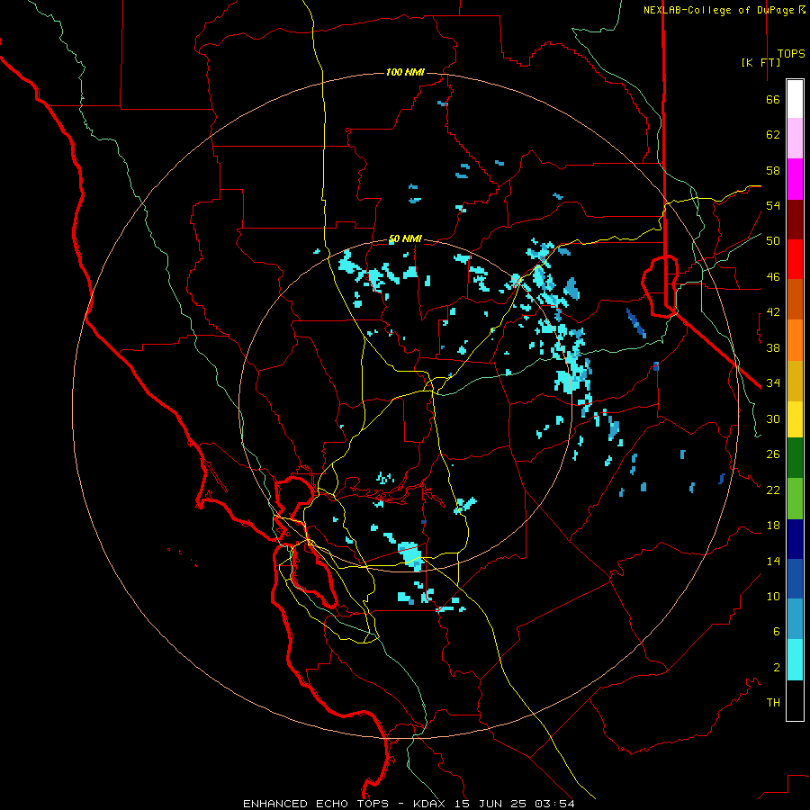Click the NEXLAB-College of DuPage label

719,10
